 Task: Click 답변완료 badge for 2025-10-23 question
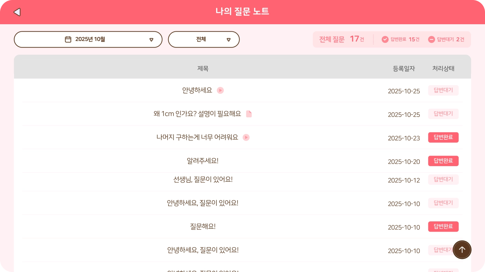click(x=443, y=137)
